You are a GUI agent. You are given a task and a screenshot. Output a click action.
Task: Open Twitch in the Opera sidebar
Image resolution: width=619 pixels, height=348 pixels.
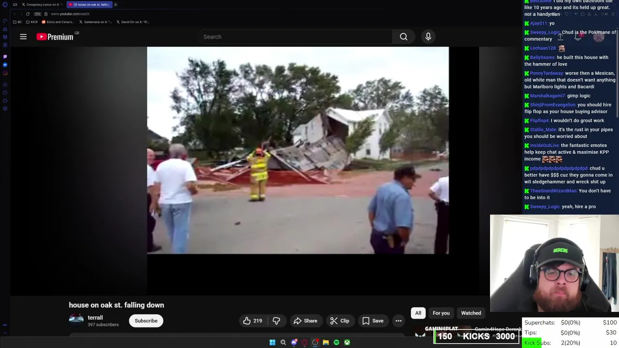click(x=5, y=57)
